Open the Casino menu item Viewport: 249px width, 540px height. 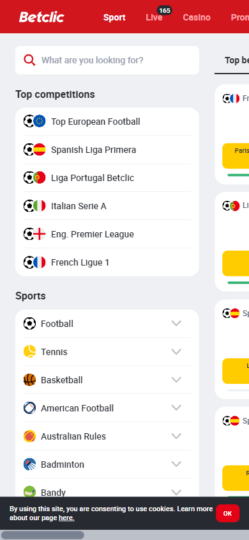coord(197,17)
